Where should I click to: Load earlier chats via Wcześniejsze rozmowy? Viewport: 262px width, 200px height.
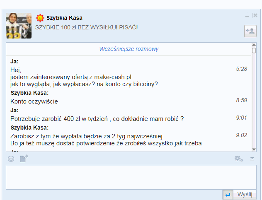tap(129, 49)
